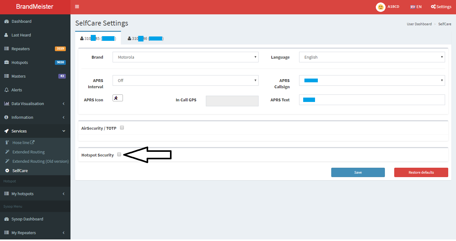456x241 pixels.
Task: Enable the AirSecurity / TOTP checkbox
Action: pos(122,128)
